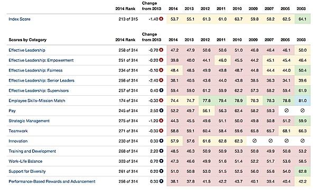Click the increase arrow icon for Supervisors row

tap(161, 91)
